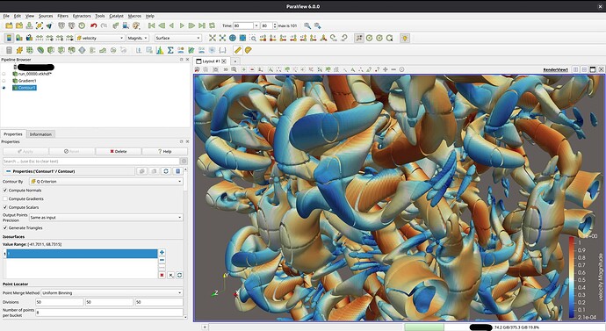Toggle the light kit bulb icon

tap(404, 38)
